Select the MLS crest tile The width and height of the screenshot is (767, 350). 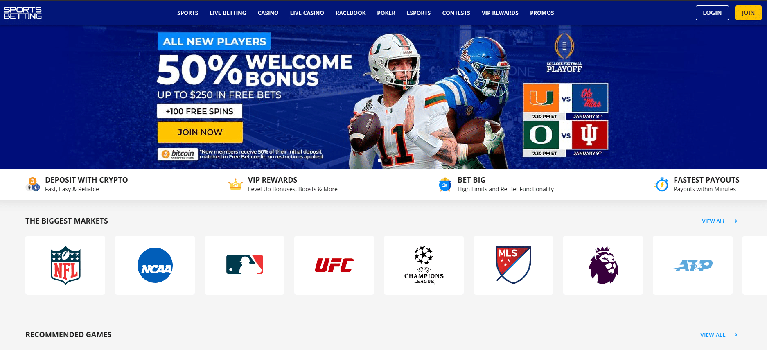[513, 265]
